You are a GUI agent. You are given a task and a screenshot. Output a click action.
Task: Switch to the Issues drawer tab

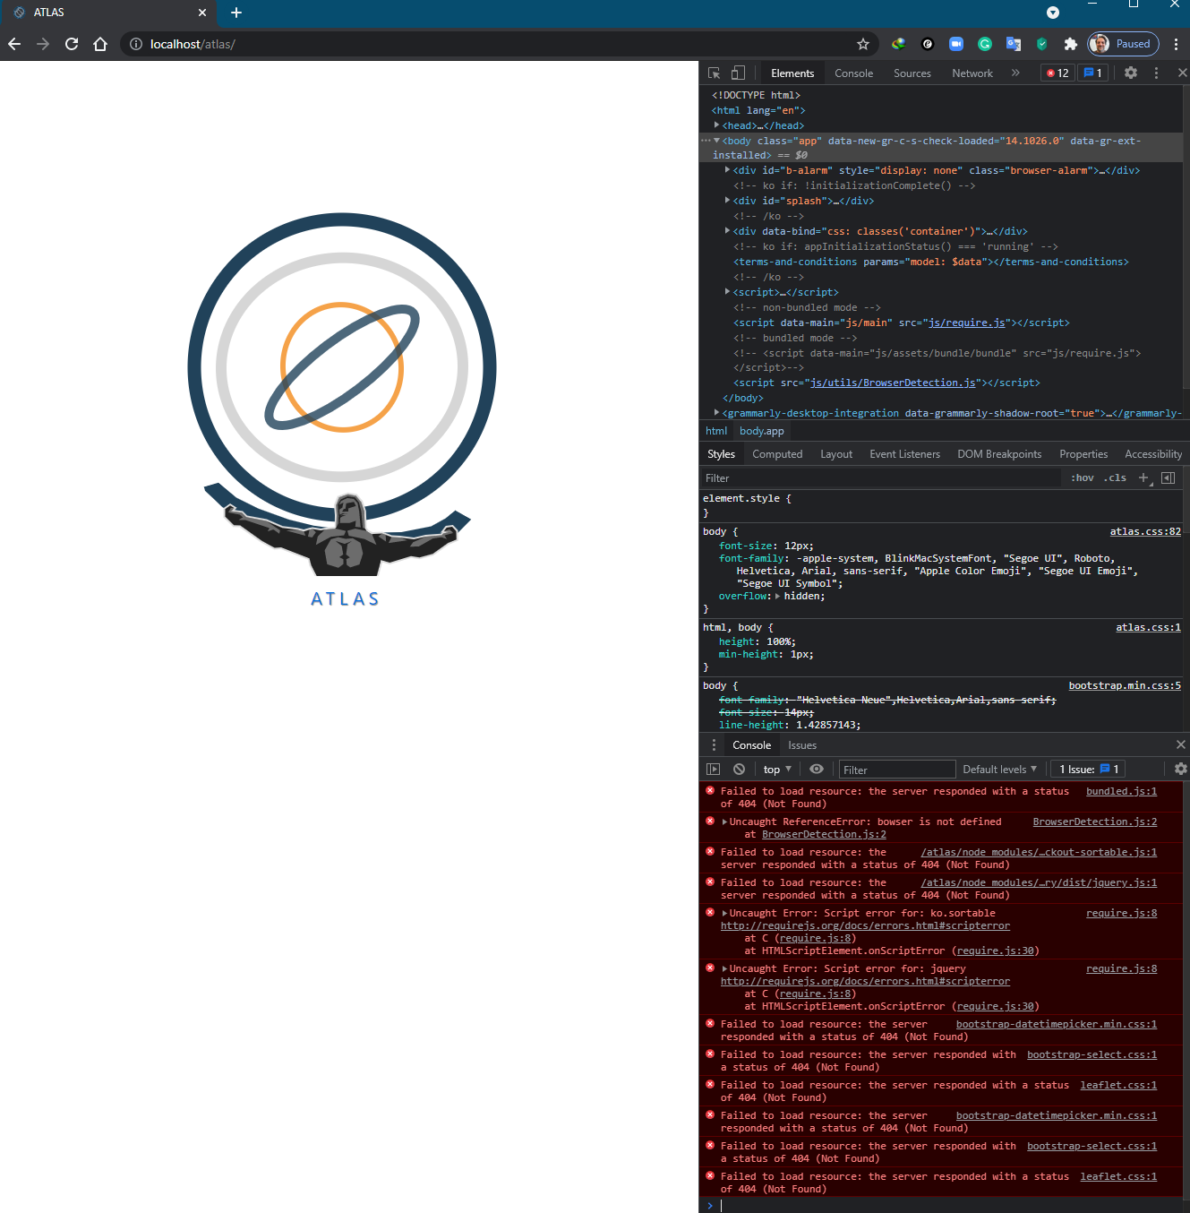[802, 745]
